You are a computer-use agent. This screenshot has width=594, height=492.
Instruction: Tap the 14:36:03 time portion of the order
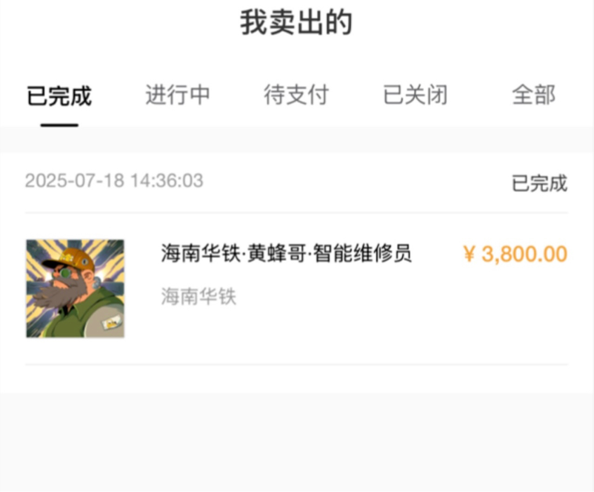(x=167, y=181)
